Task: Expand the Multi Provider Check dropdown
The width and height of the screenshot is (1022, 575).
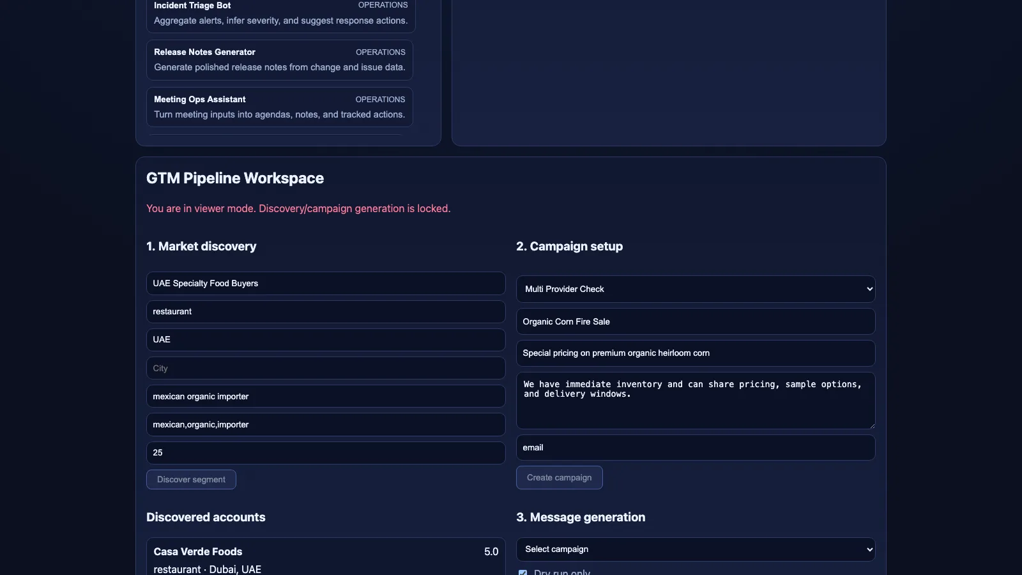Action: (695, 289)
